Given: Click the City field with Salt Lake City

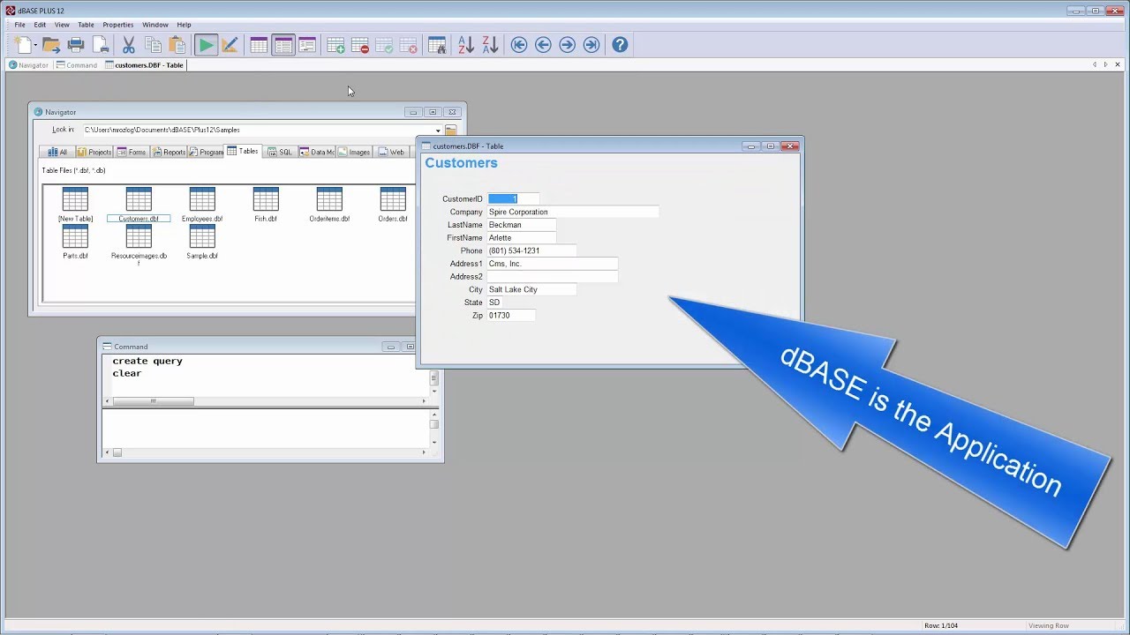Looking at the screenshot, I should (531, 289).
